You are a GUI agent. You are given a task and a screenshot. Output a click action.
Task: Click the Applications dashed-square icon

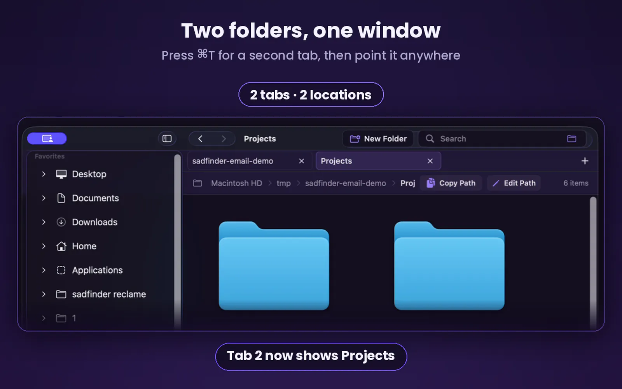point(61,270)
